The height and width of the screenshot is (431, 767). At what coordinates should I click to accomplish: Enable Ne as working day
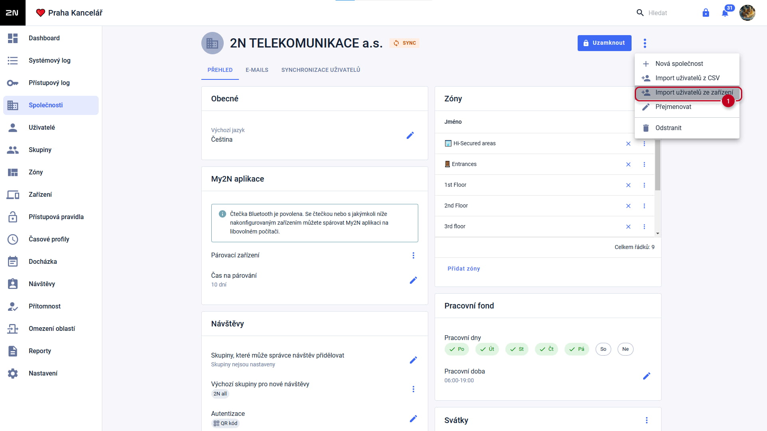[625, 349]
